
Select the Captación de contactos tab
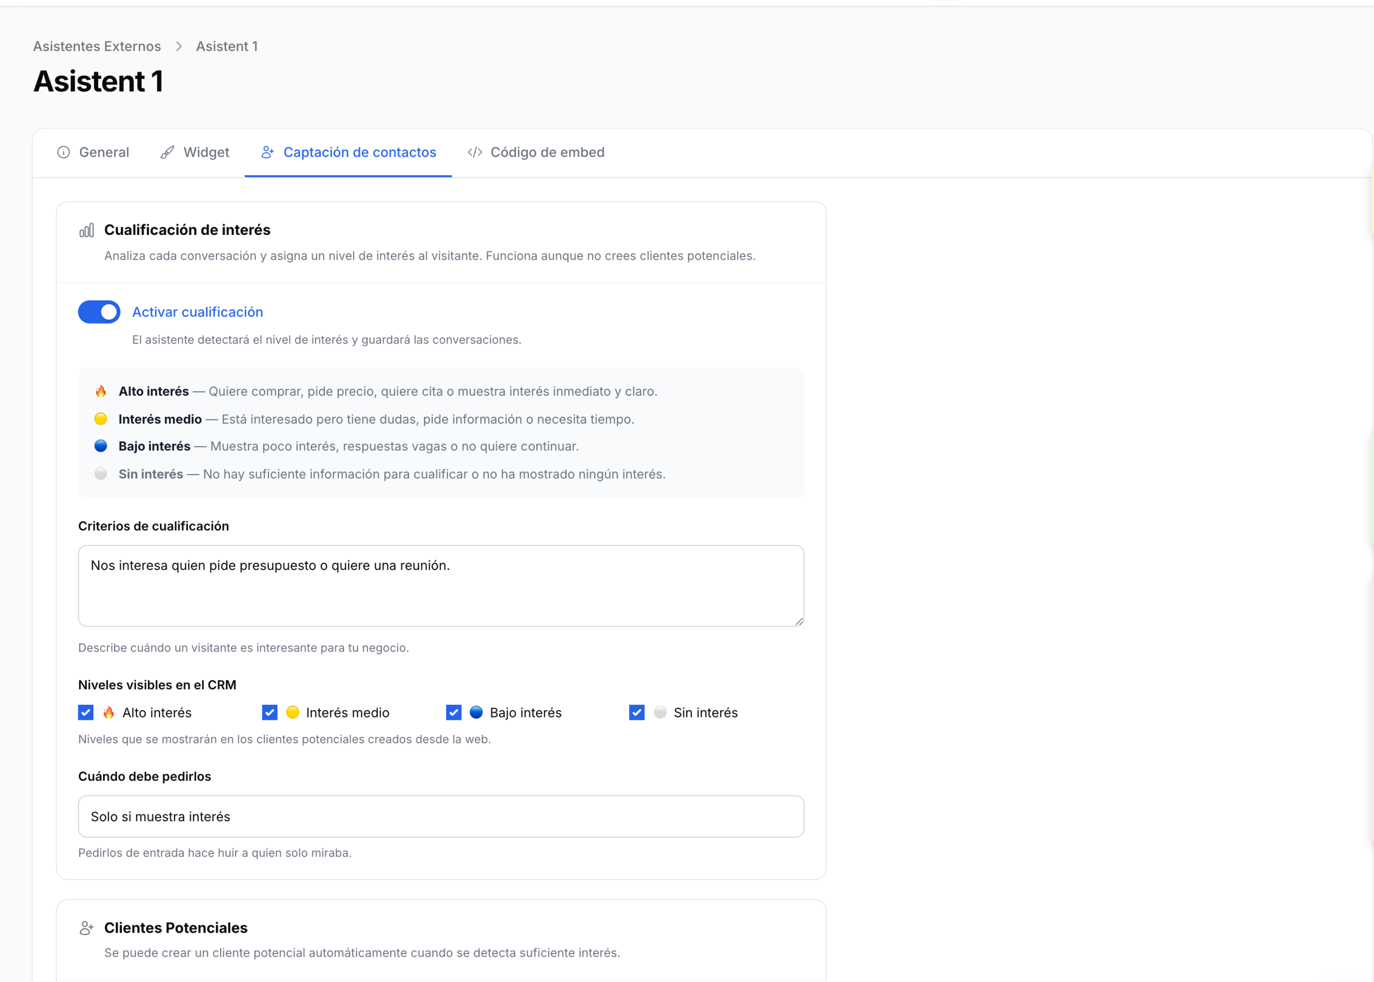tap(348, 152)
